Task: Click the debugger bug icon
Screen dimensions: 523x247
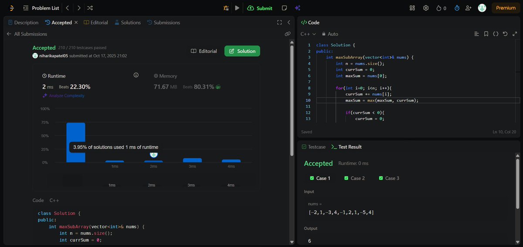Action: tap(226, 8)
